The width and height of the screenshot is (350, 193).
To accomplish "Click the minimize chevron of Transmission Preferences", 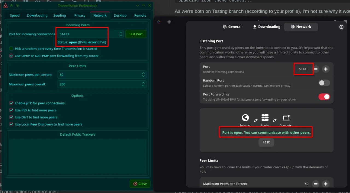I will point(138,5).
